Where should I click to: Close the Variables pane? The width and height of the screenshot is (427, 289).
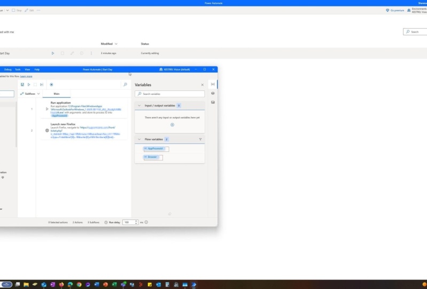pos(203,85)
